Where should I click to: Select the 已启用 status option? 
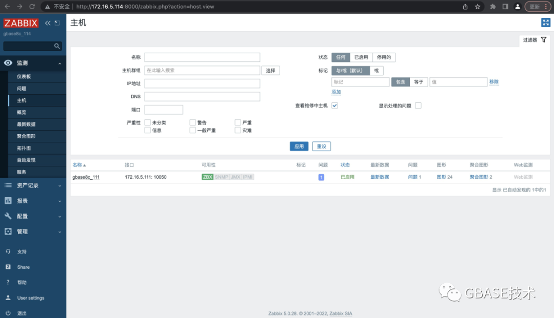pyautogui.click(x=361, y=57)
